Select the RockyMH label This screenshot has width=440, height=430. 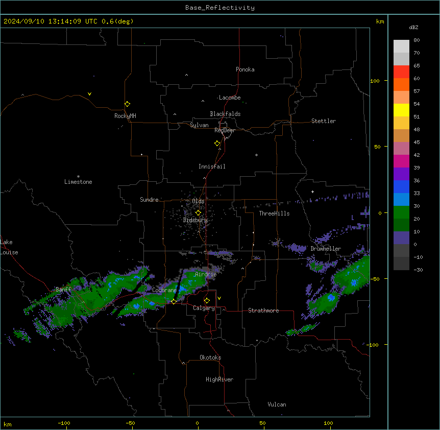click(125, 116)
